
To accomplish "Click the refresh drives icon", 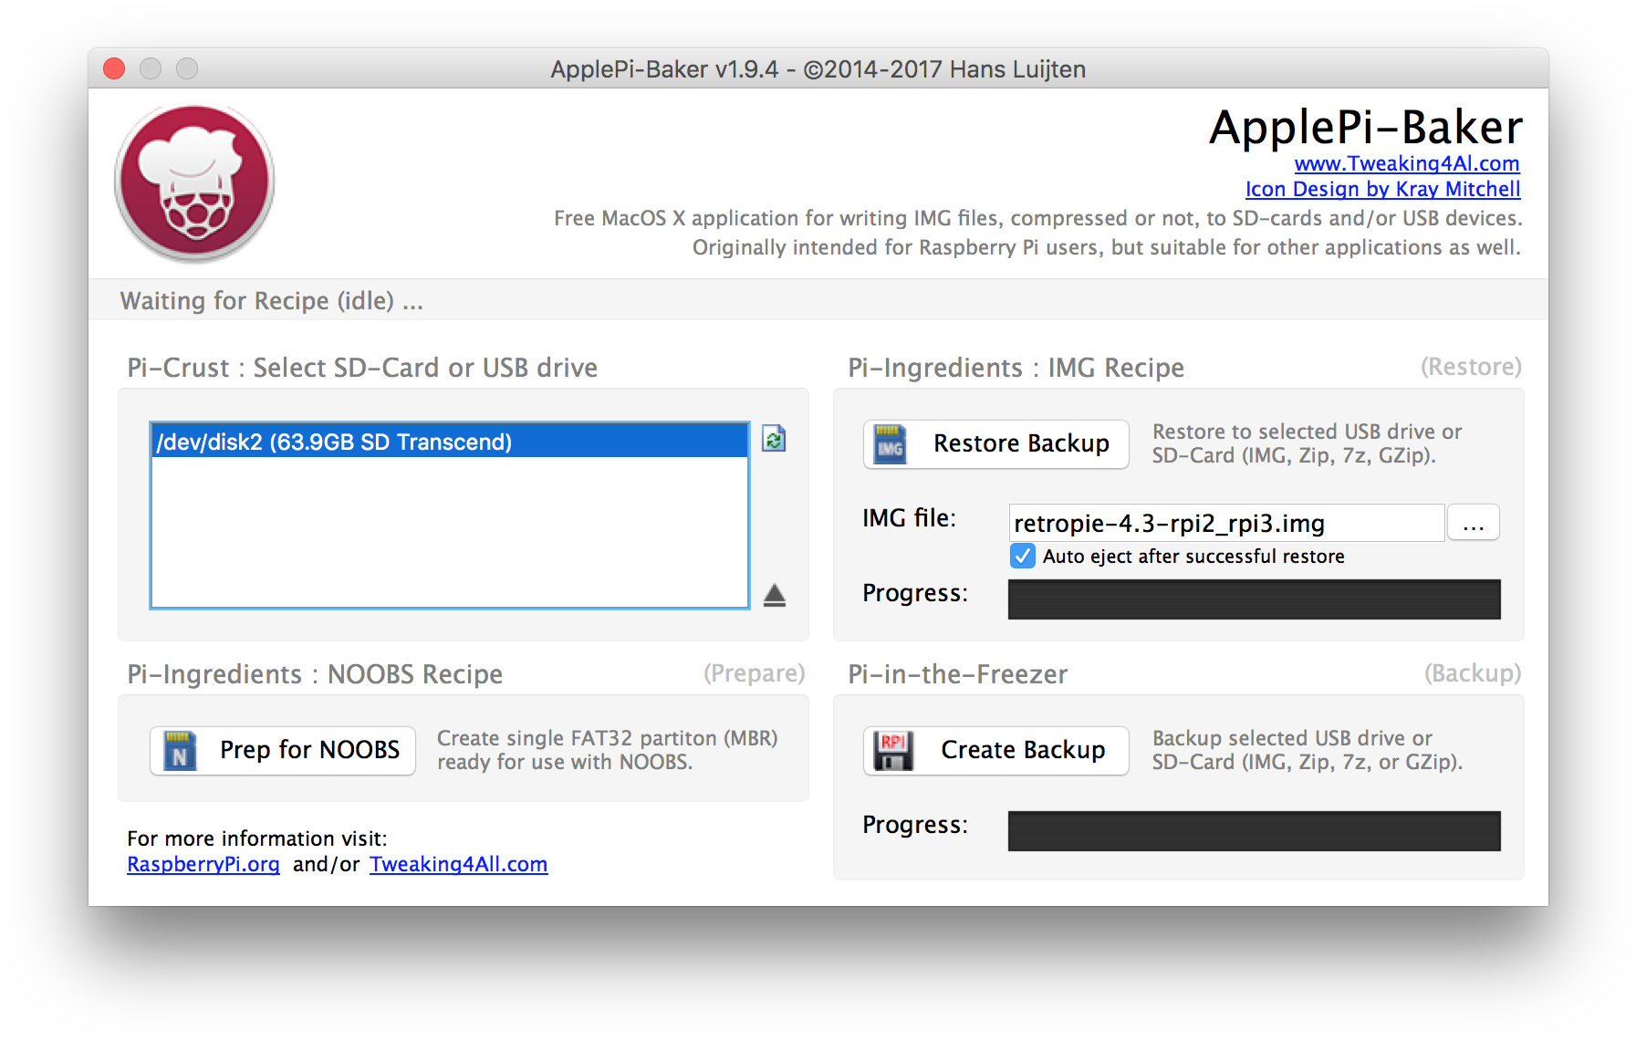I will point(774,440).
